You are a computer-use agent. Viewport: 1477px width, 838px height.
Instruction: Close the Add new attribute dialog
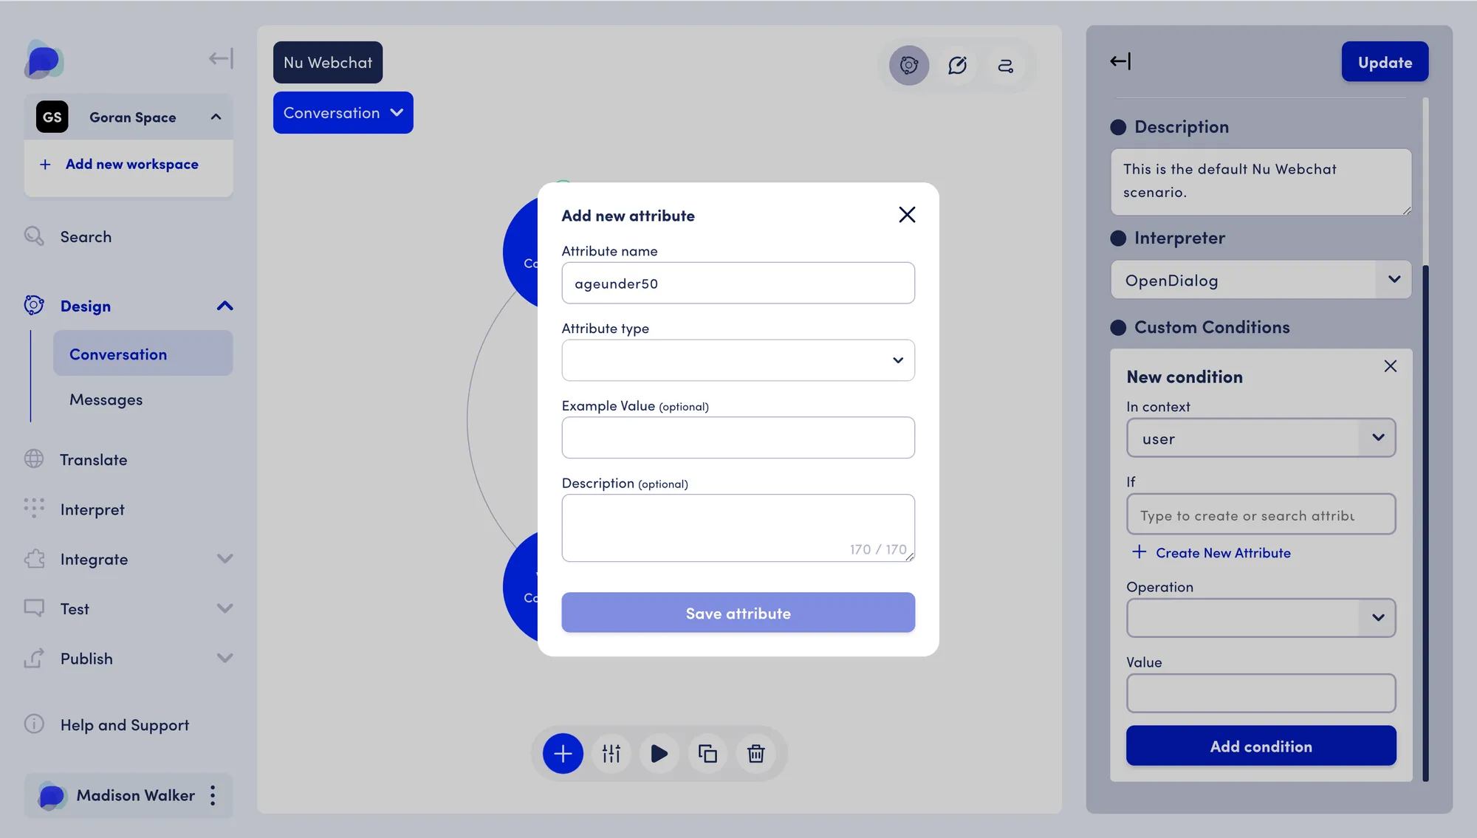[x=907, y=214]
